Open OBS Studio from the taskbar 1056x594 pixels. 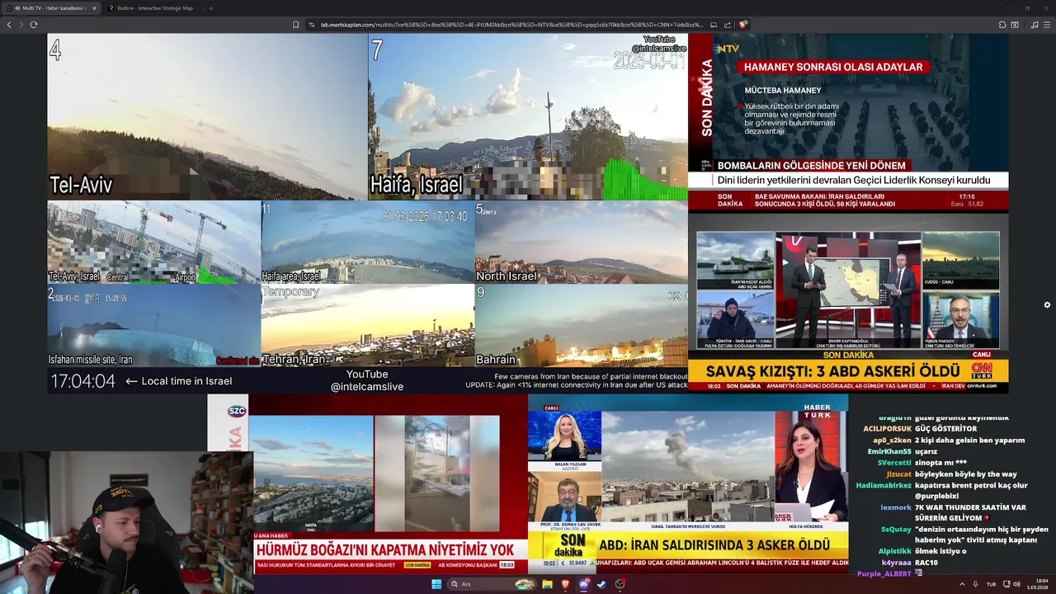point(620,584)
